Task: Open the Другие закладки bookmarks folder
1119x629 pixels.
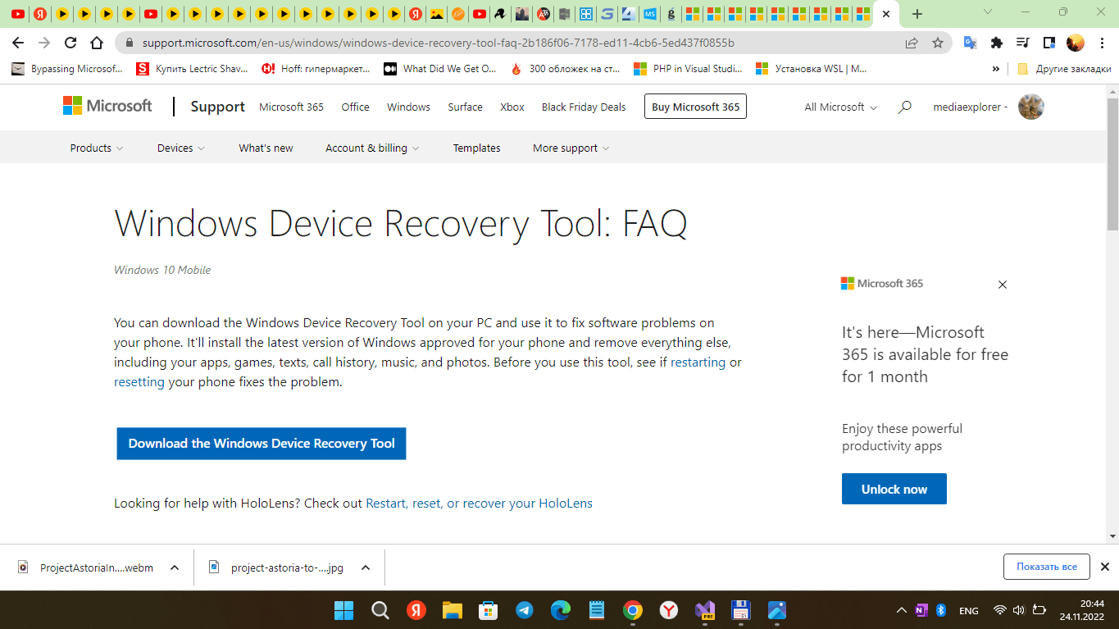Action: click(x=1065, y=69)
